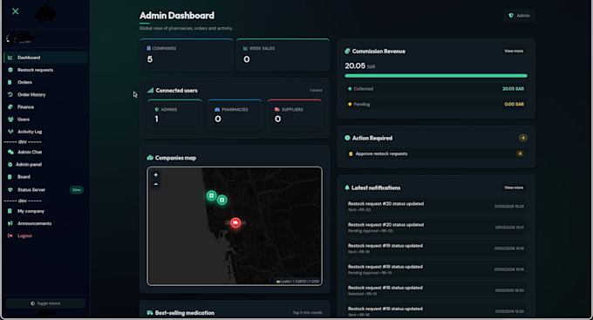The image size is (593, 320).
Task: Open the Sent Restock request #20 notification
Action: (436, 206)
